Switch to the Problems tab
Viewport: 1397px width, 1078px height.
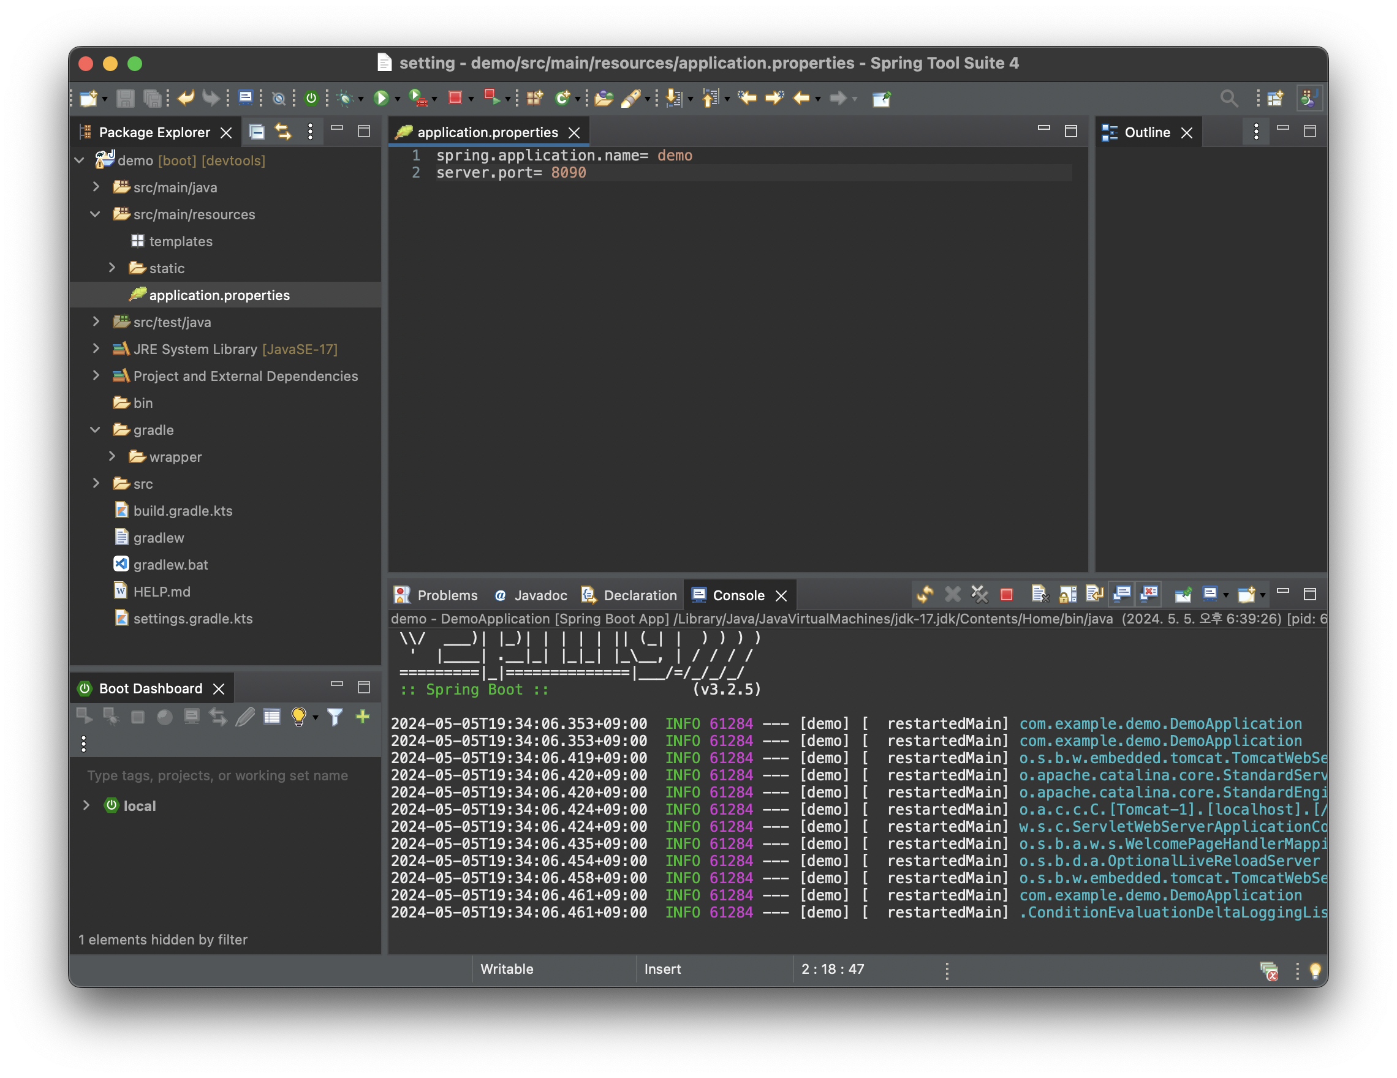(436, 595)
